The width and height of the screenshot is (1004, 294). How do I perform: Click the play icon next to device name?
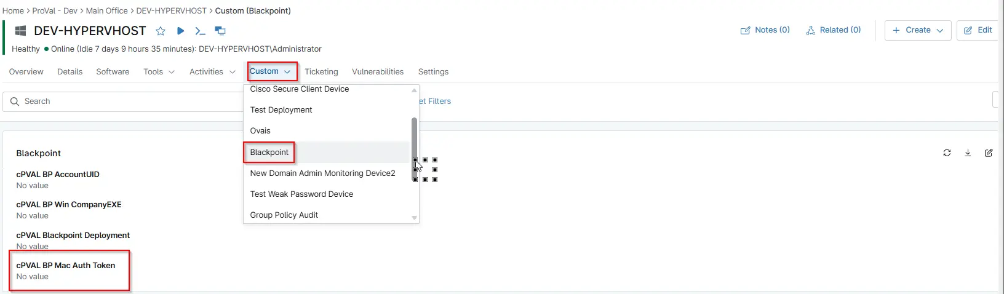pos(180,31)
